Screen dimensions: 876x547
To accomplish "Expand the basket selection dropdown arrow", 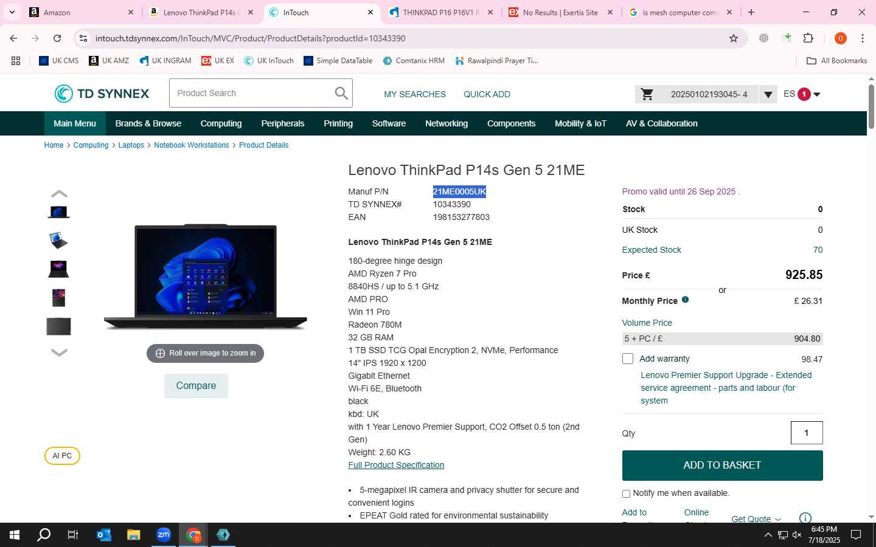I will [x=768, y=94].
